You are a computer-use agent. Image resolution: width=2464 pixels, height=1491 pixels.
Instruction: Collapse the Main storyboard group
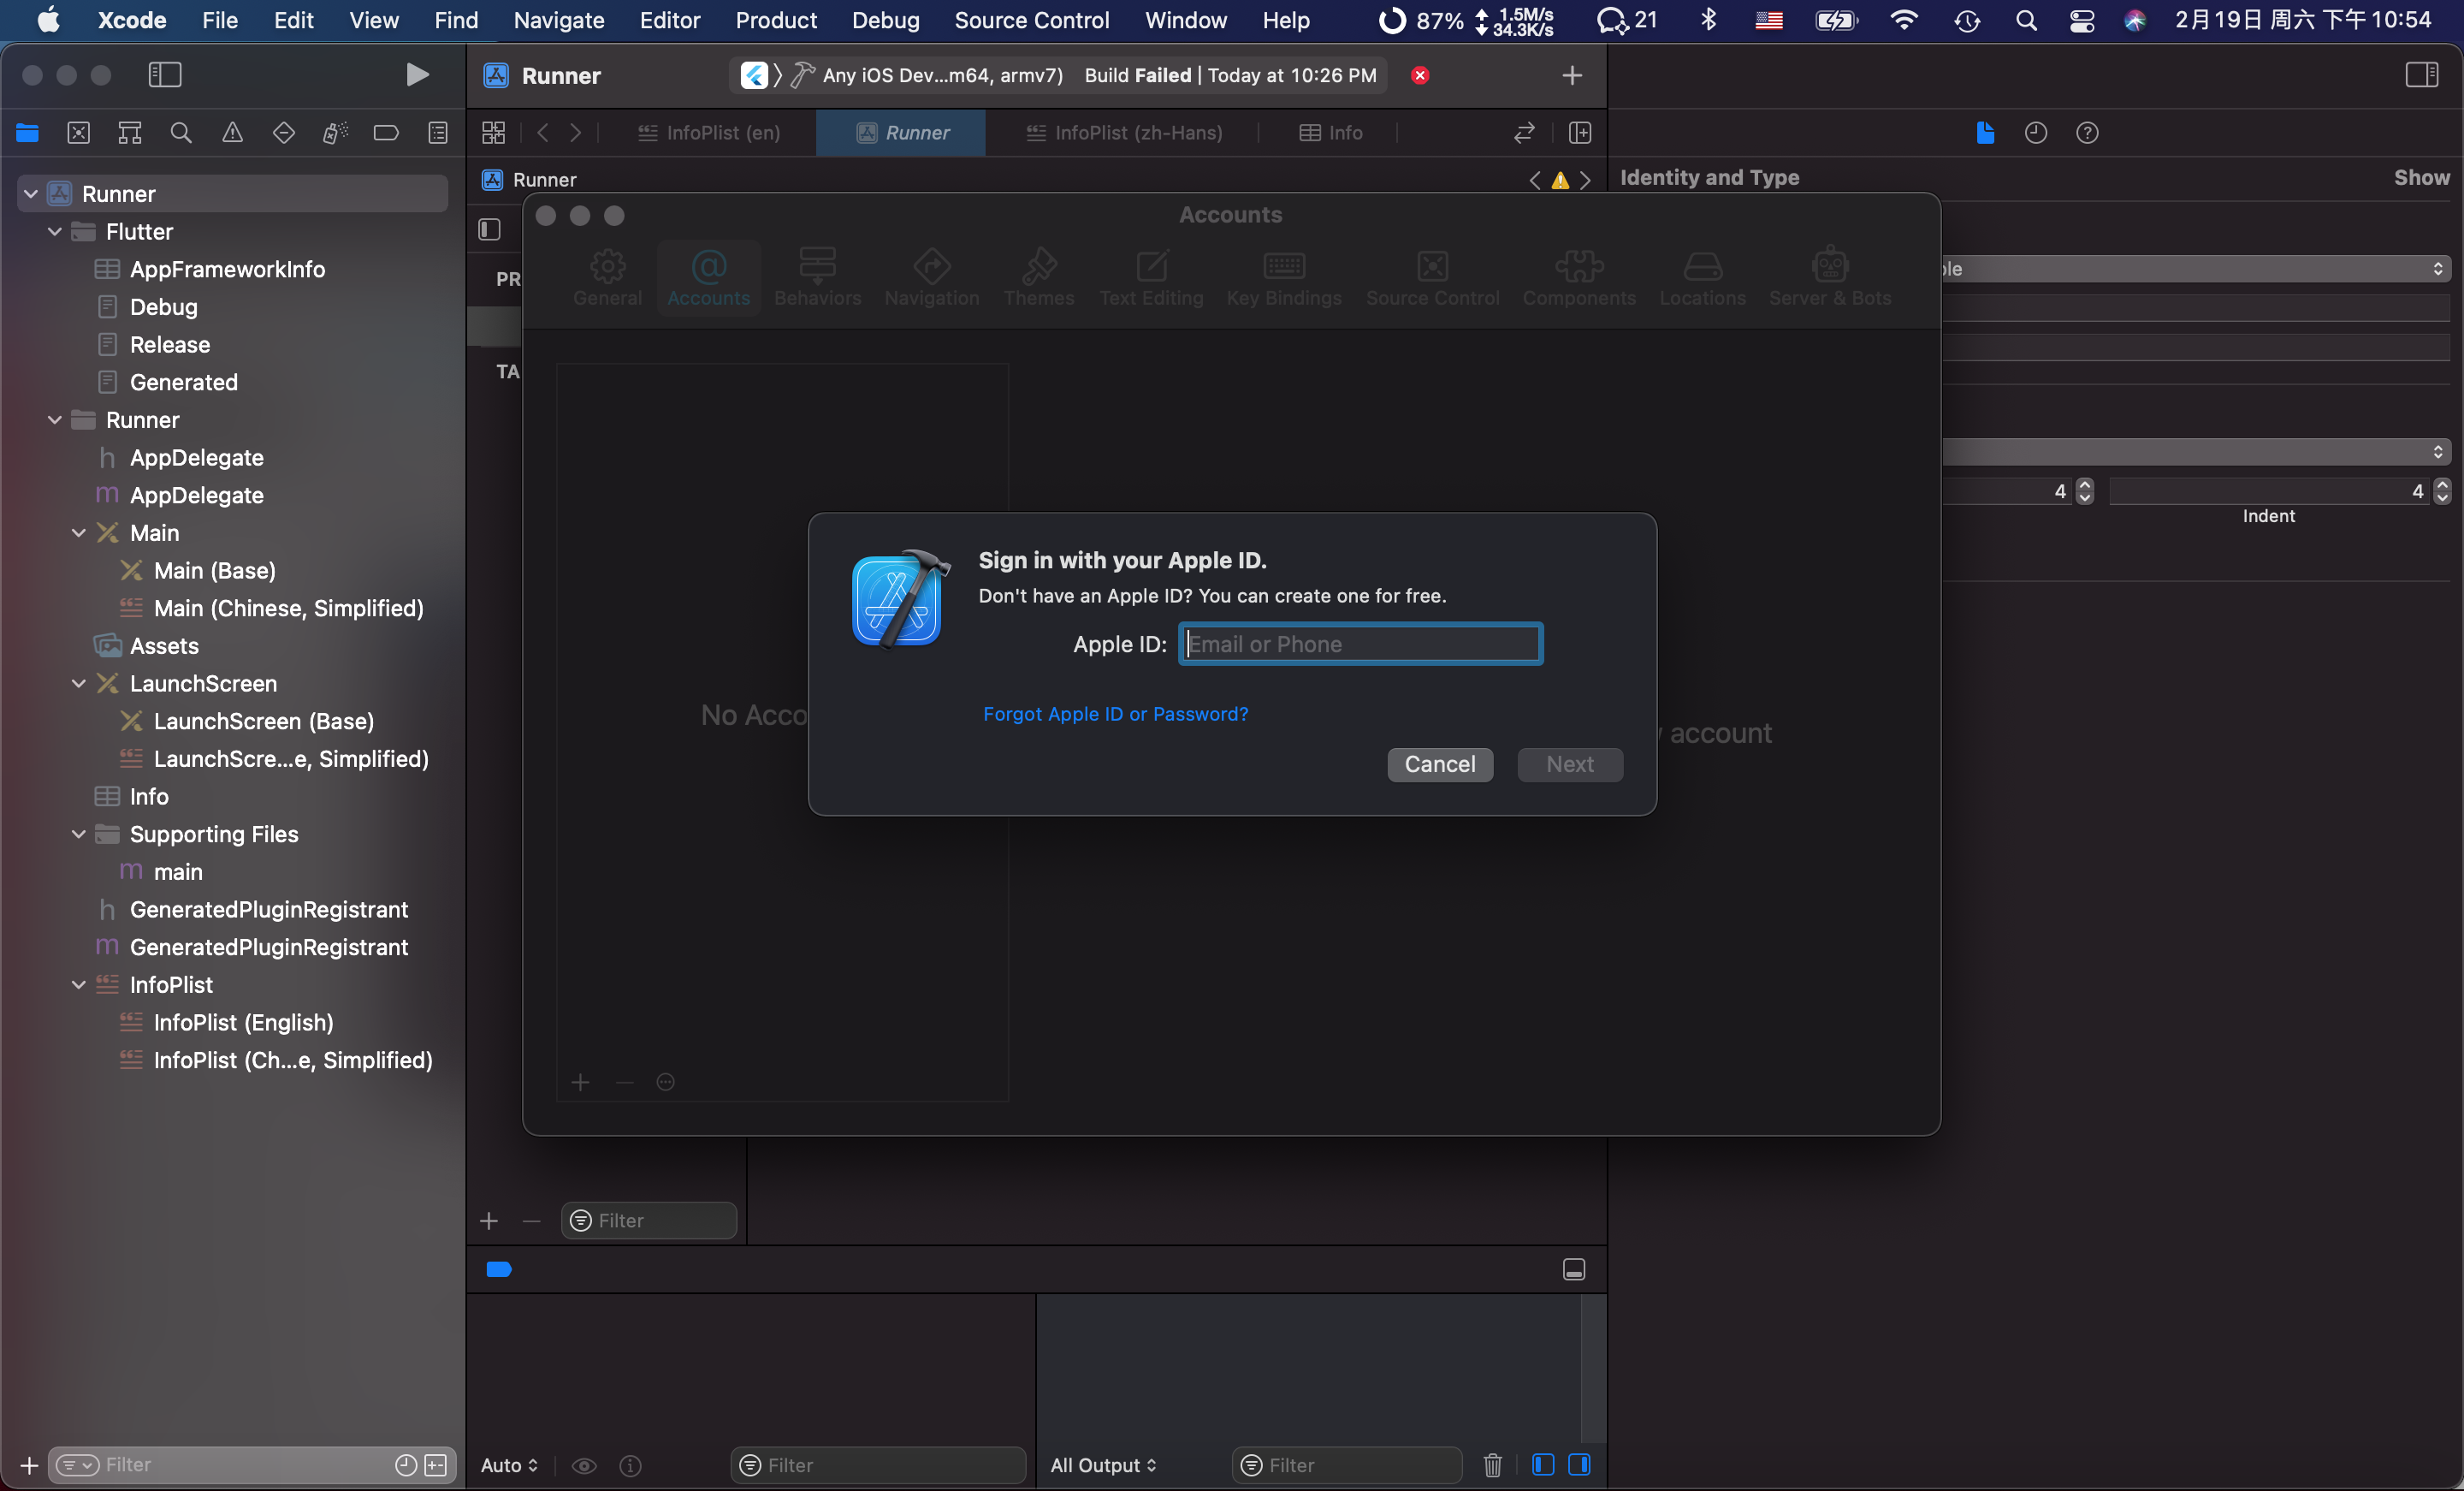pos(79,533)
